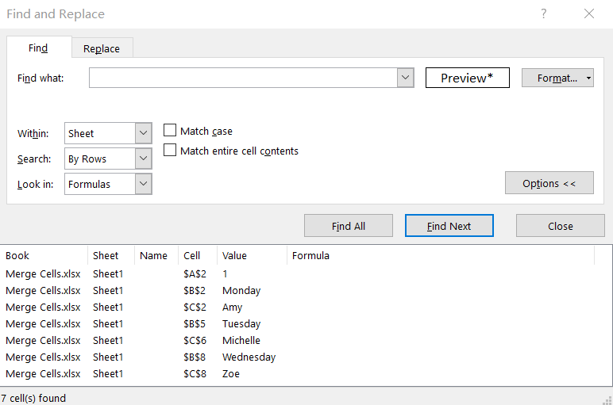Select result row with value Wednesday
The height and width of the screenshot is (405, 613).
pos(306,357)
